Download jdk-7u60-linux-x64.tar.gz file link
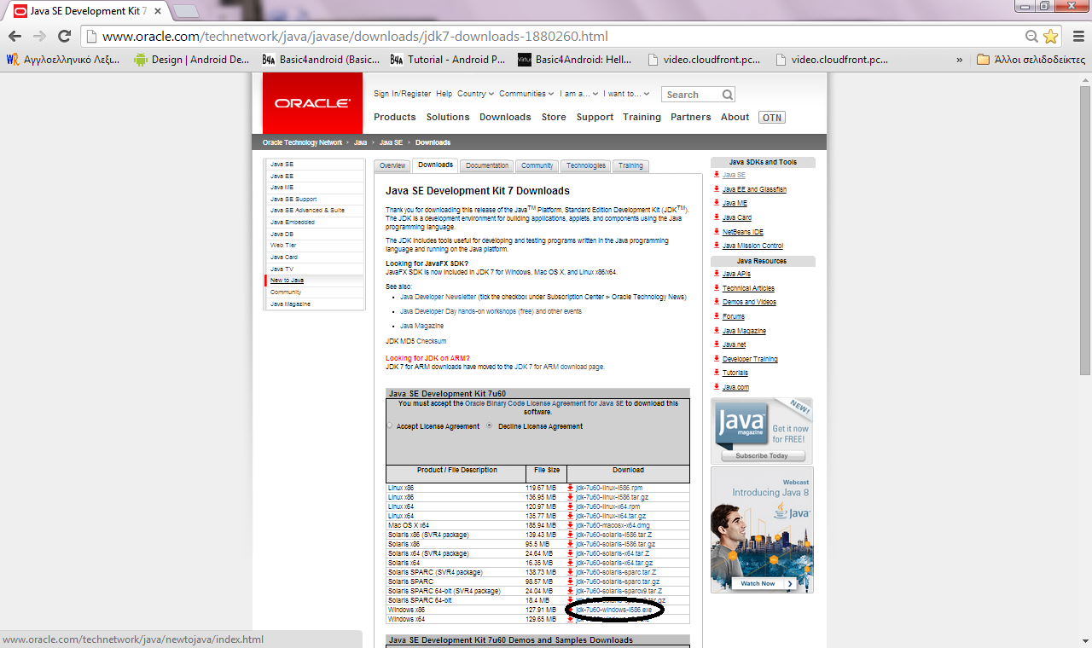The image size is (1092, 648). pos(611,516)
